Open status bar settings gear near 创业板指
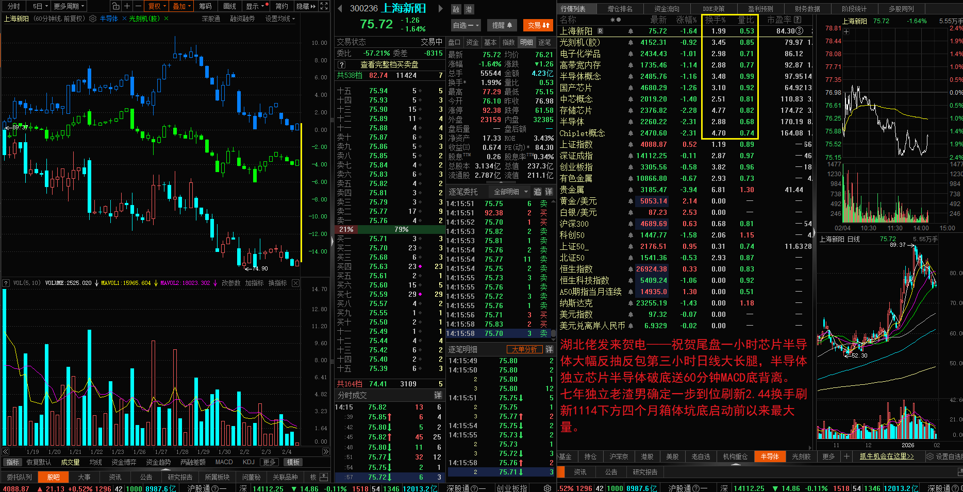 point(547,488)
